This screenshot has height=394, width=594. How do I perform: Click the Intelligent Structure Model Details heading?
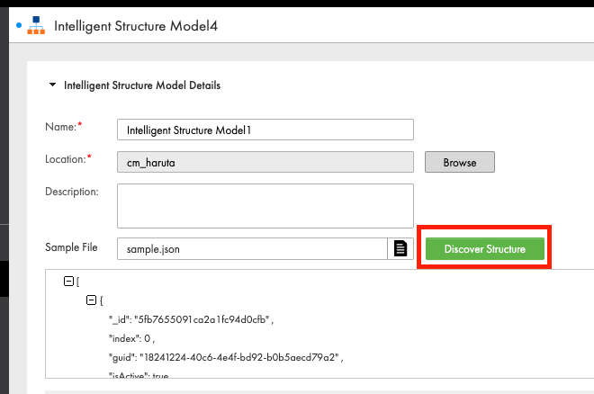142,85
